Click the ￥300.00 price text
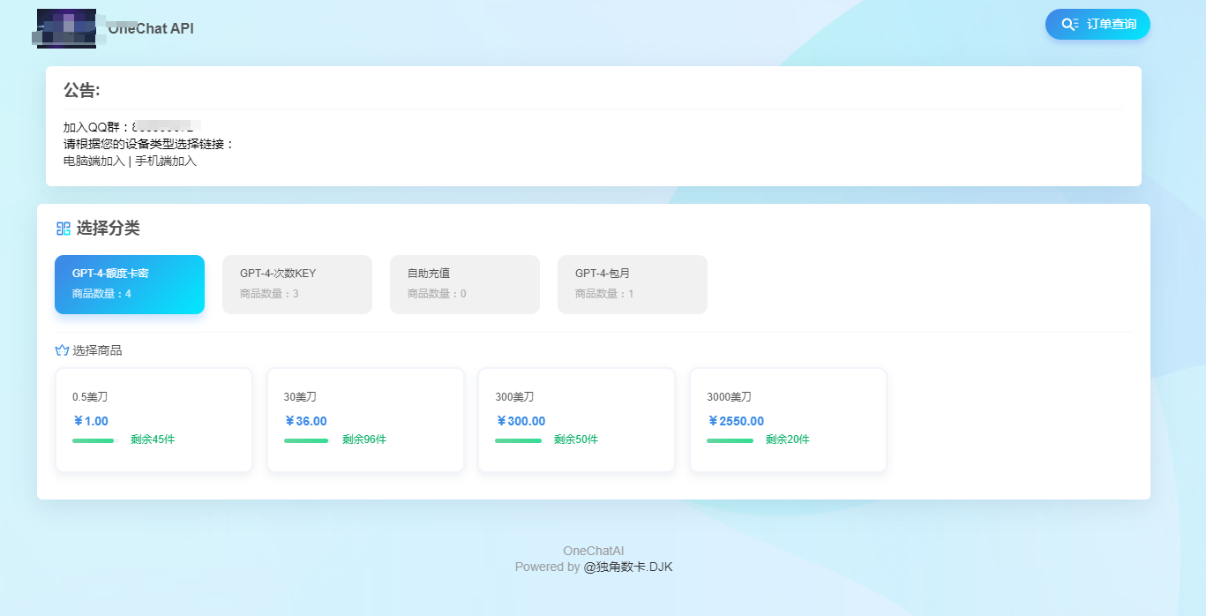Viewport: 1206px width, 616px height. (521, 421)
